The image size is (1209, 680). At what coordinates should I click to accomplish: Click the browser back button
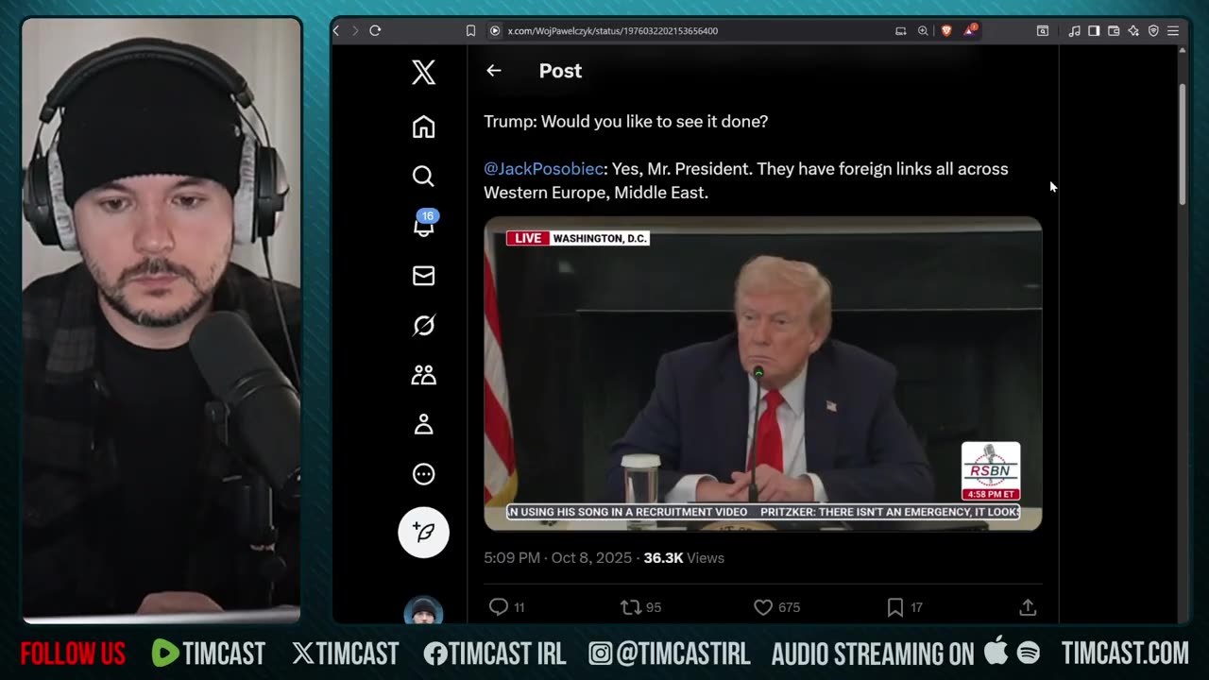point(336,31)
